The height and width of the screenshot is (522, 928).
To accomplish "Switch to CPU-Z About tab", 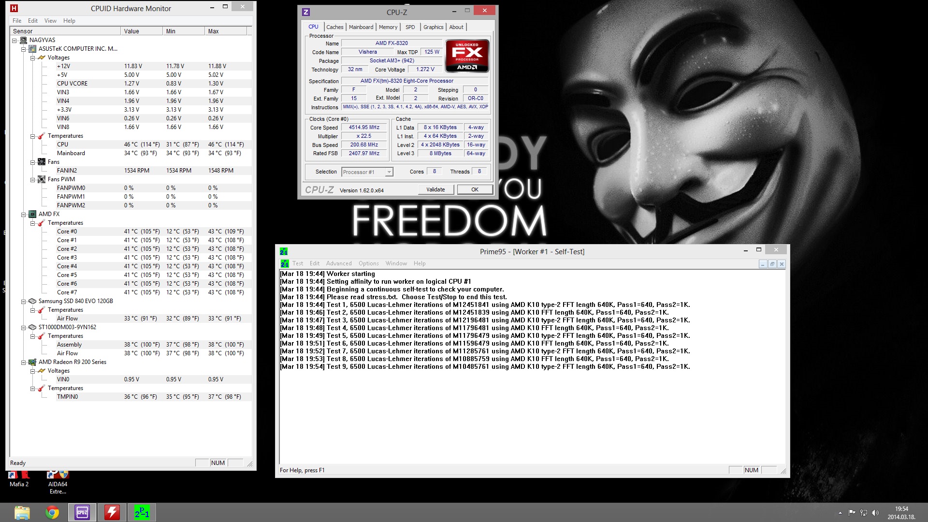I will tap(456, 27).
